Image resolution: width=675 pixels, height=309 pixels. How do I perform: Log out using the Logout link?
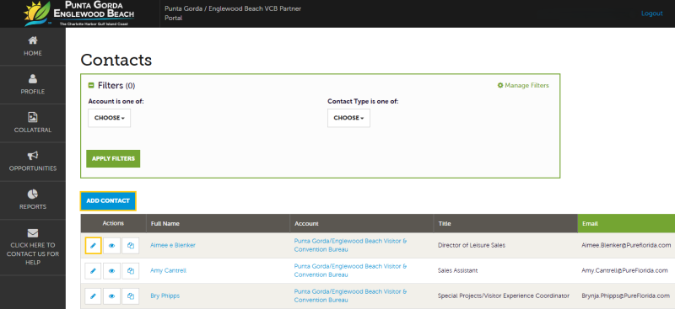[x=651, y=13]
